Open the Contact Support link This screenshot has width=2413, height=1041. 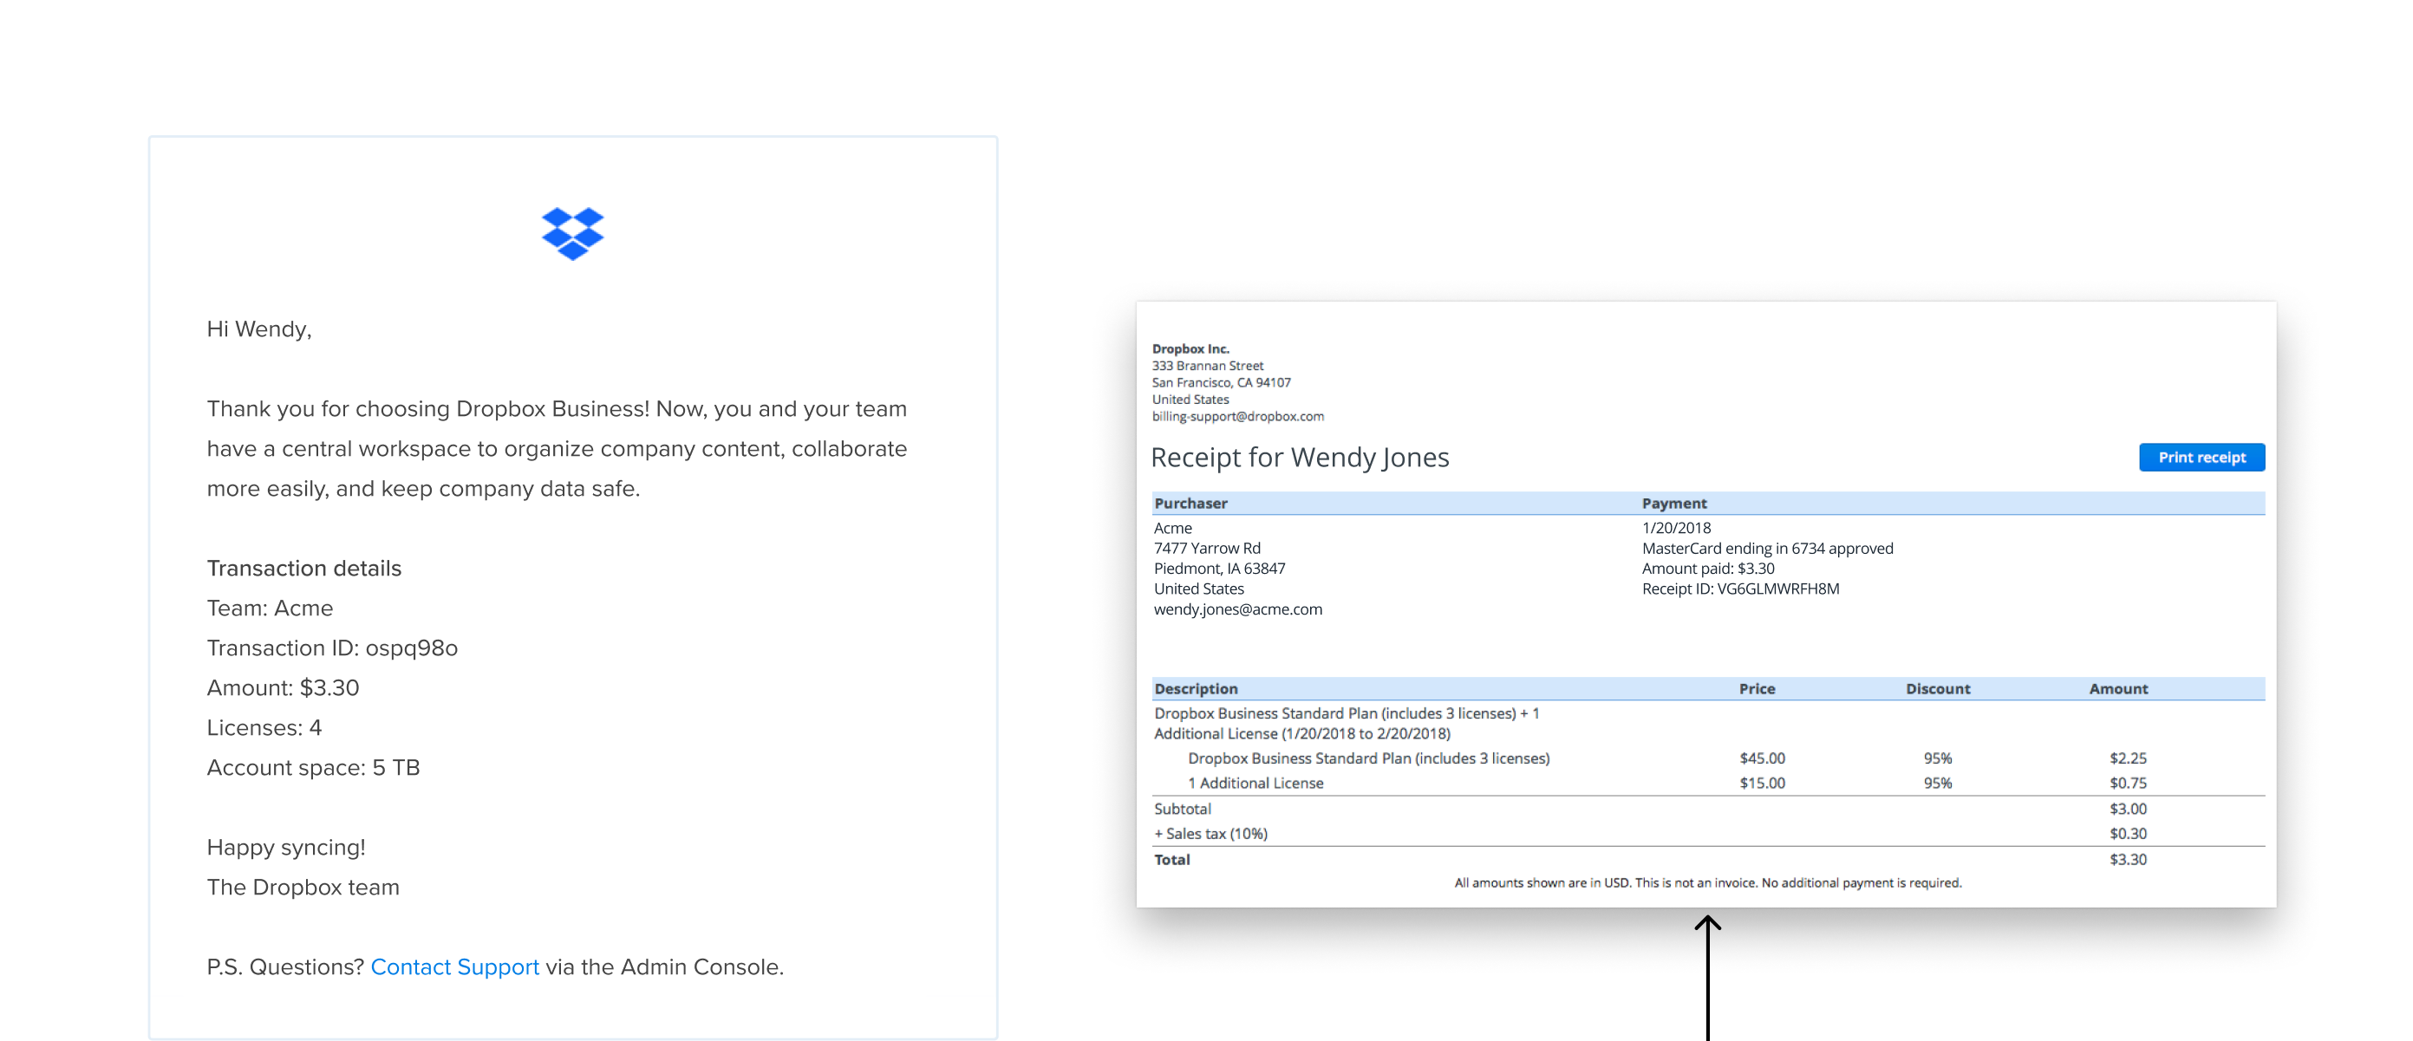pyautogui.click(x=454, y=967)
